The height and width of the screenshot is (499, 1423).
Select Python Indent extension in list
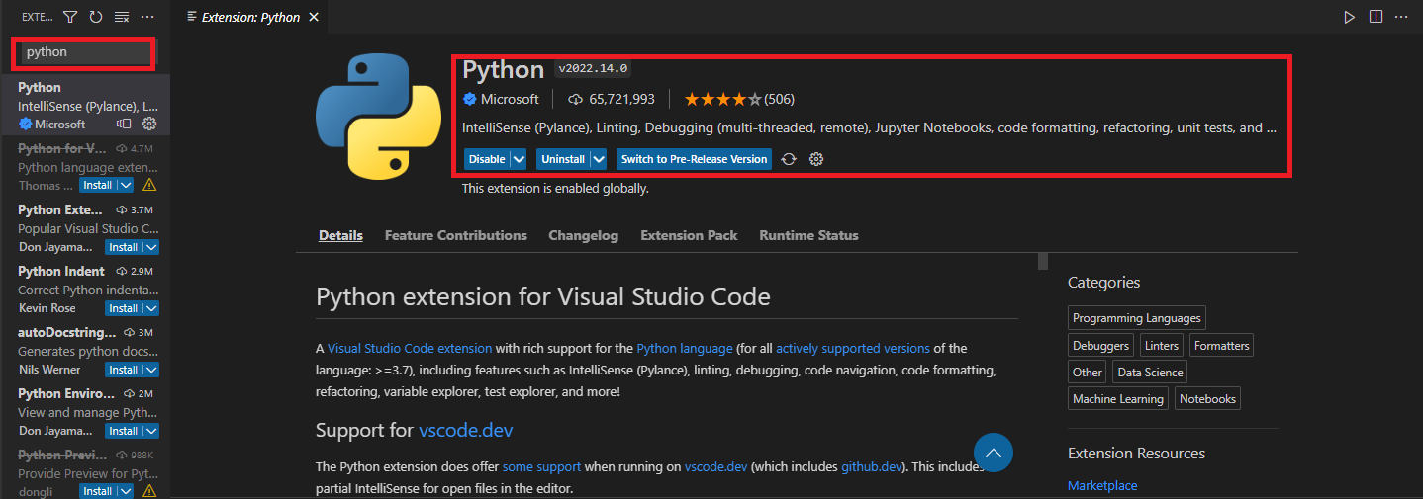[x=85, y=290]
